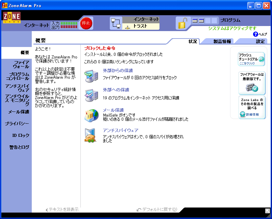Click the Zone Labs その他の製品 text
This screenshot has width=272, height=219.
click(252, 104)
